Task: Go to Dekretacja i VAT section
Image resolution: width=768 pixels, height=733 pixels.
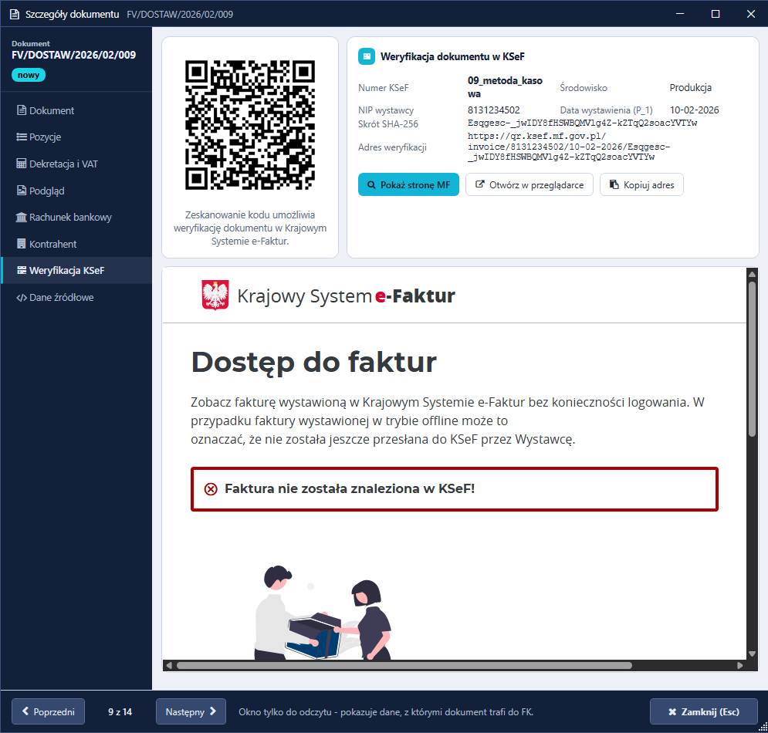Action: coord(76,164)
